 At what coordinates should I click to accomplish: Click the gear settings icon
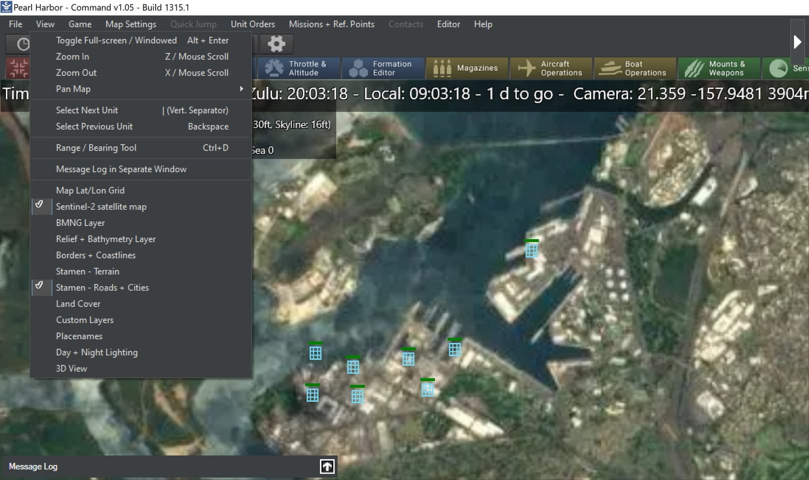click(x=276, y=44)
